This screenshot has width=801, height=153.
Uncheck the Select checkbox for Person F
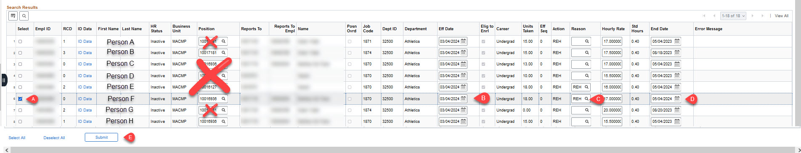click(20, 99)
